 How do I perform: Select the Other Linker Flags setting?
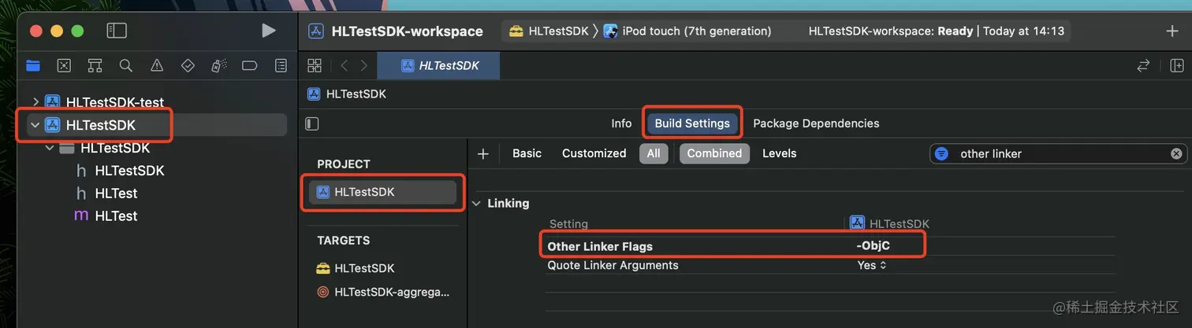[x=600, y=246]
